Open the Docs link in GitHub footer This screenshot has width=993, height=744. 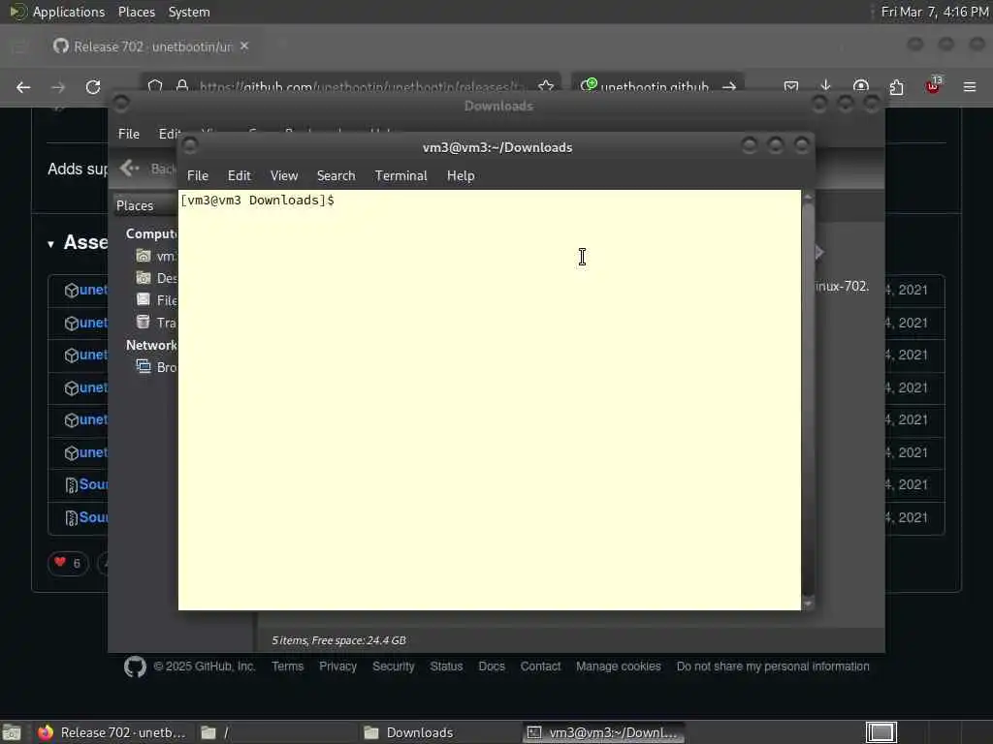[x=492, y=666]
